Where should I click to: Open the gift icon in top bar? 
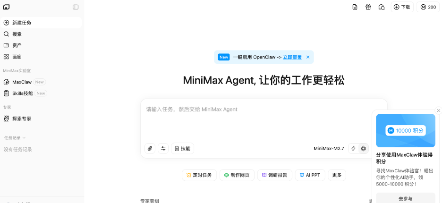tap(368, 7)
